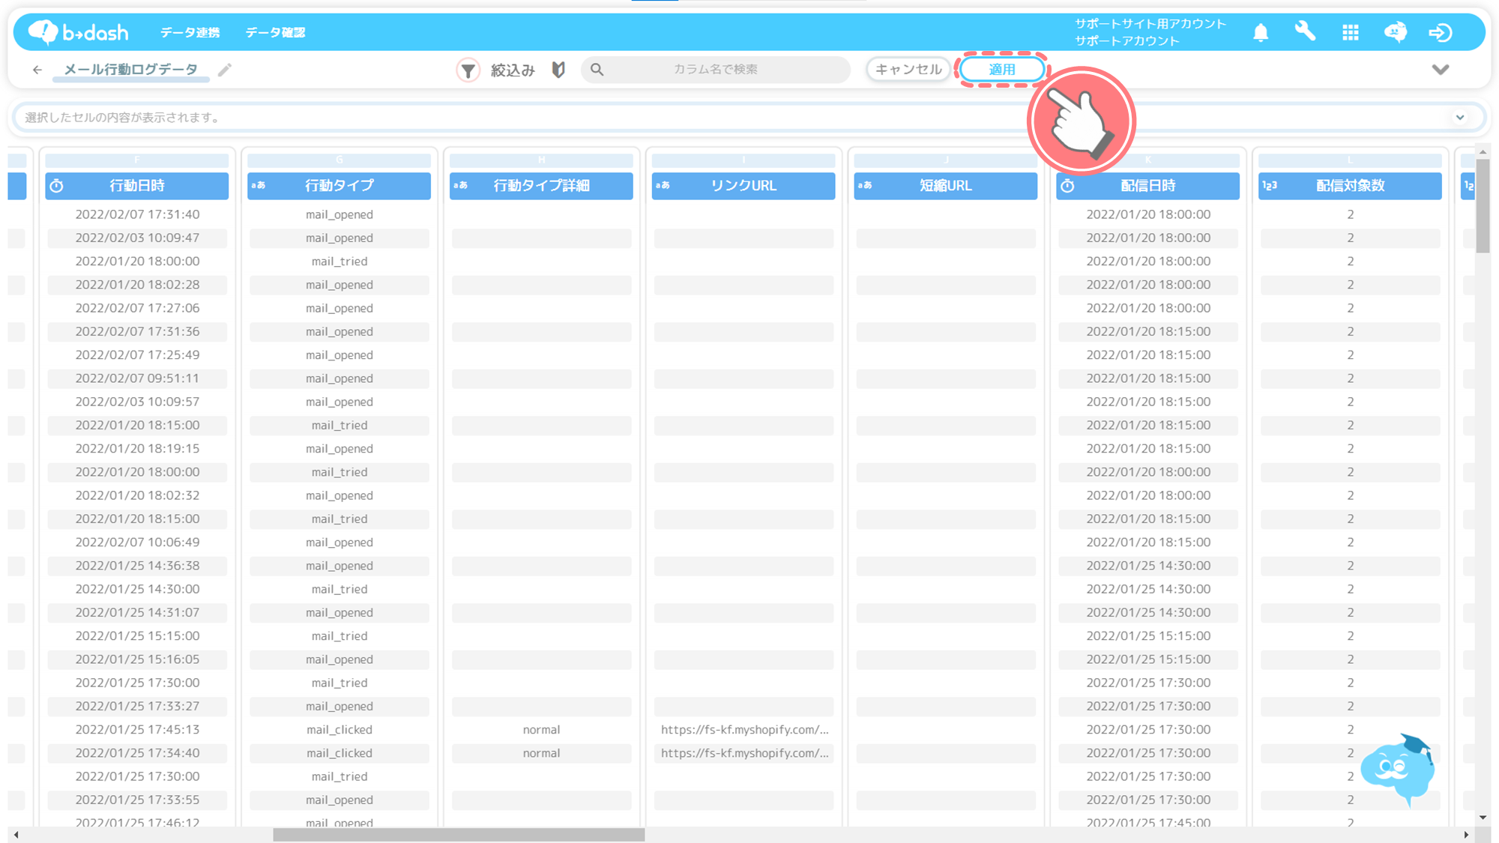Click the selected cell content display field
This screenshot has width=1499, height=843.
pos(749,118)
